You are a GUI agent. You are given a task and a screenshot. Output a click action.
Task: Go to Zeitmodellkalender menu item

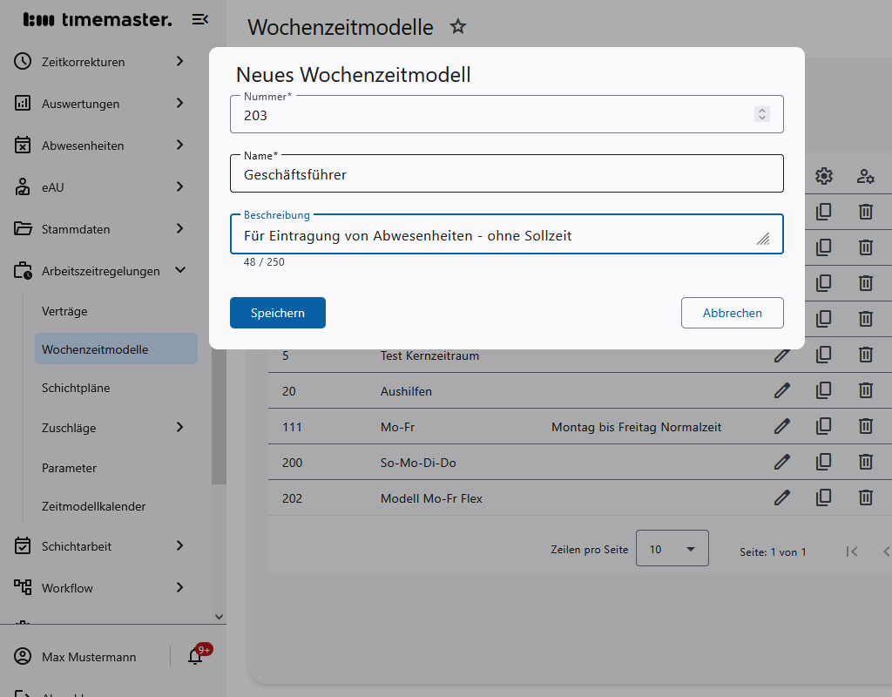93,506
